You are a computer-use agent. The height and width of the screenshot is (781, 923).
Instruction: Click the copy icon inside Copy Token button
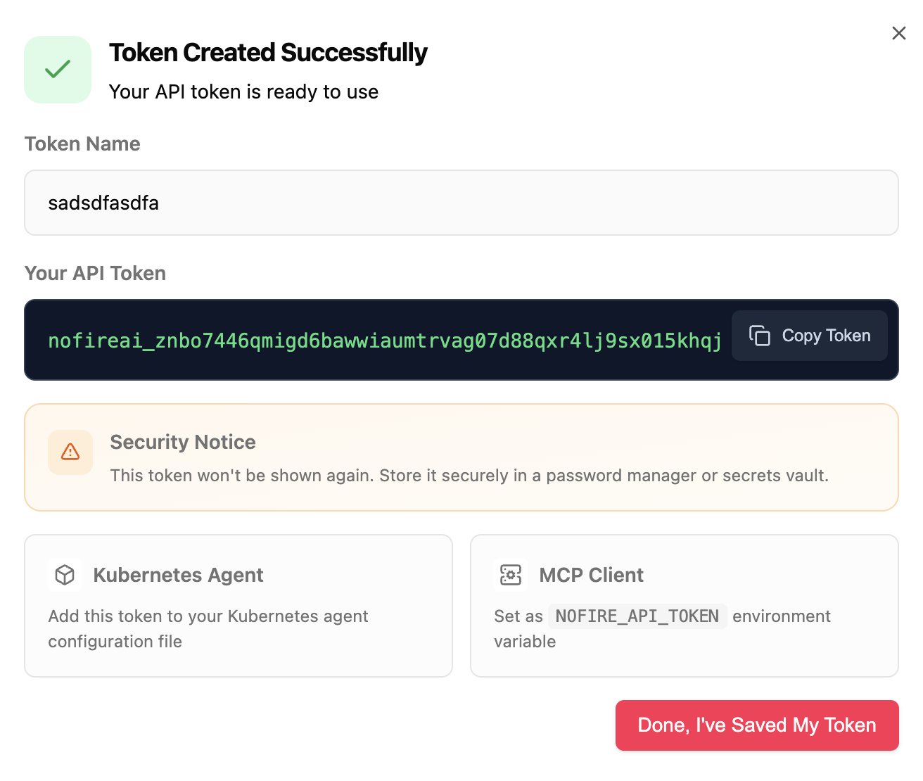[x=761, y=336]
